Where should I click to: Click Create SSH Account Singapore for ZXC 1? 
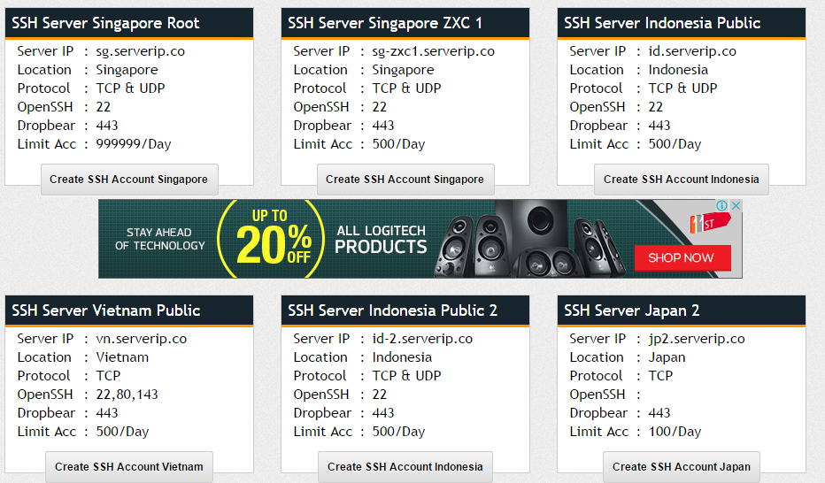405,180
